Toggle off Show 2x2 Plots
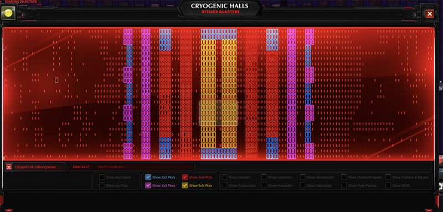Viewport: 443px width, 212px height. [148, 177]
